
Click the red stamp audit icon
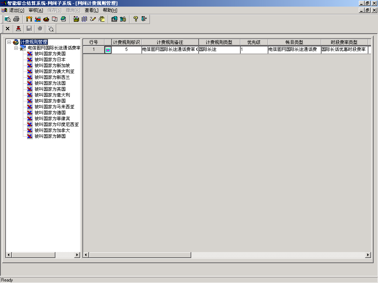pos(18,28)
